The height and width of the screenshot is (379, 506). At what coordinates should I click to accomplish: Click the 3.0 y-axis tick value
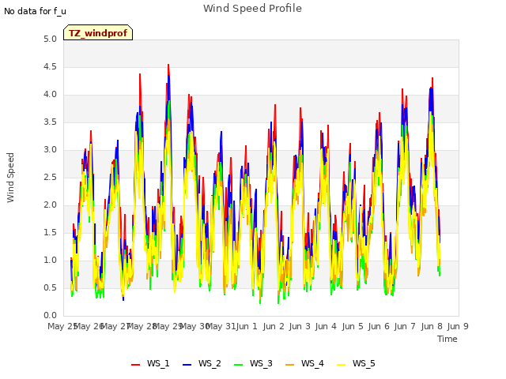point(50,149)
